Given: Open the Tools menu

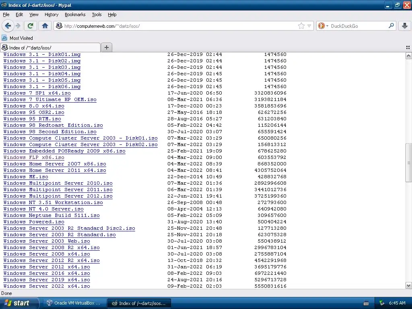Looking at the screenshot, I should pos(97,14).
